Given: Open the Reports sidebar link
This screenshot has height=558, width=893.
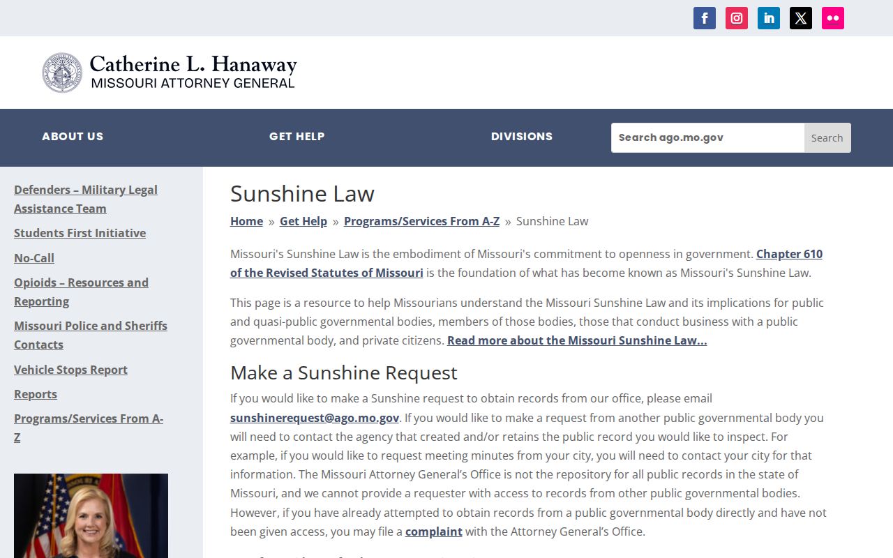Looking at the screenshot, I should 36,394.
